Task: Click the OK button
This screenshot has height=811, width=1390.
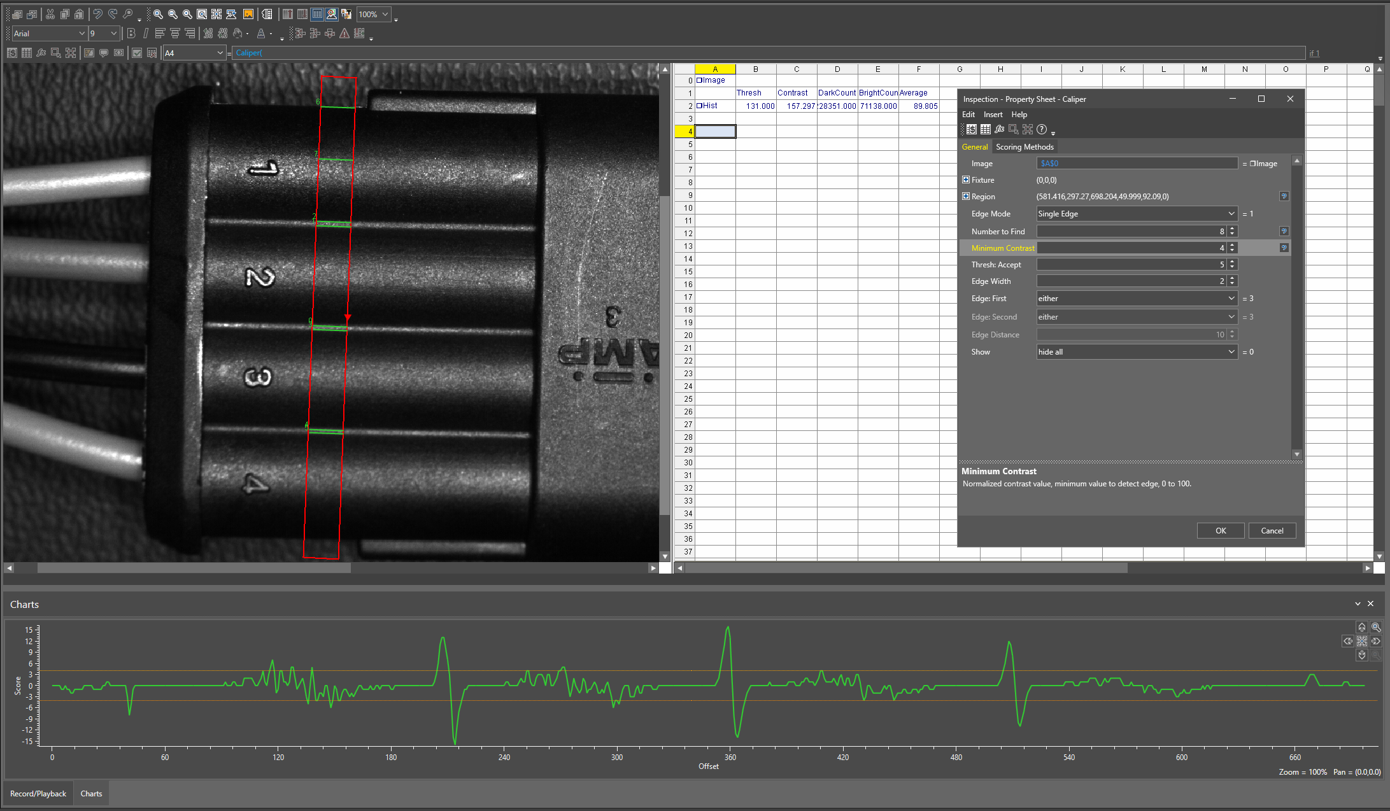Action: click(x=1220, y=531)
